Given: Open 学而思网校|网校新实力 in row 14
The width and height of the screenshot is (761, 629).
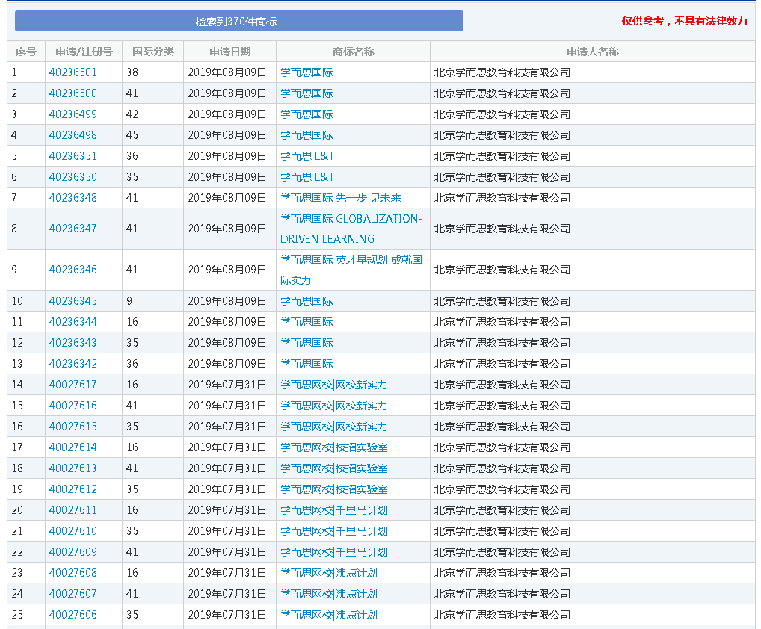Looking at the screenshot, I should (x=334, y=385).
